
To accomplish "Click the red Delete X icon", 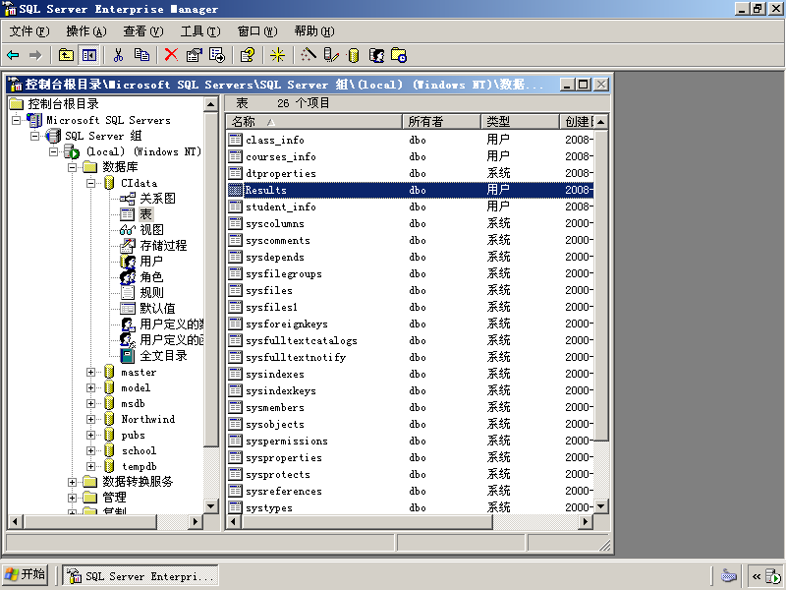I will click(x=171, y=55).
